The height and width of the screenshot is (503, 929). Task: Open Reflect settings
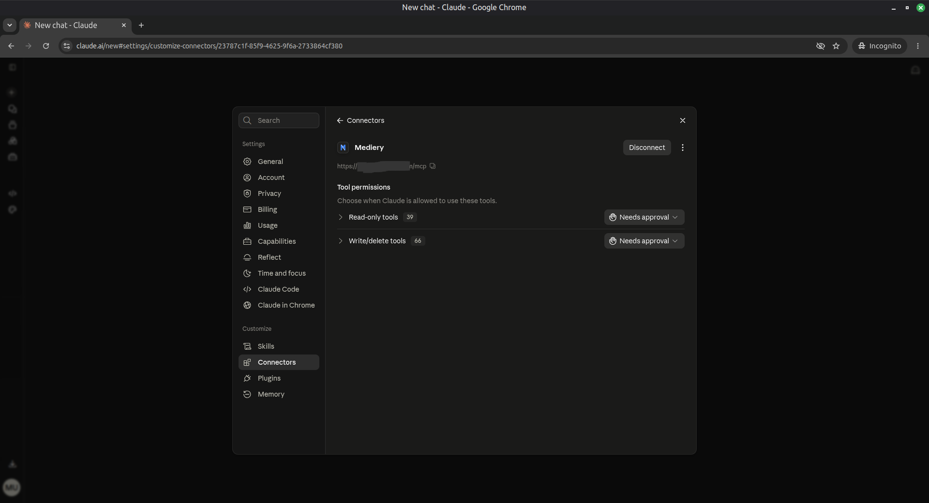coord(279,257)
